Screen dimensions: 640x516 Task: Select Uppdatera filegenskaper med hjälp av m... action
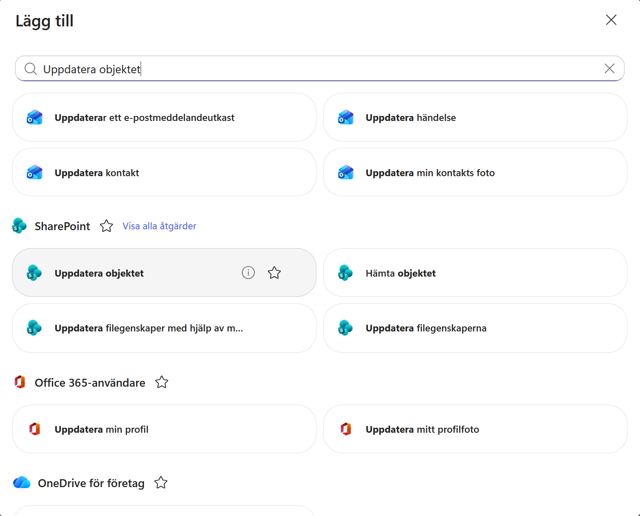[x=164, y=328]
